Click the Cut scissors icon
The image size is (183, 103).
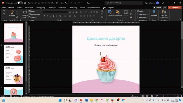17,11
